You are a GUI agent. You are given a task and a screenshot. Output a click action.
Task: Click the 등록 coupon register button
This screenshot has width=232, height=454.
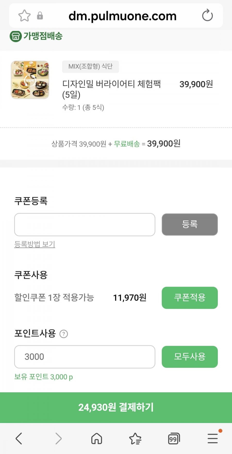click(190, 224)
